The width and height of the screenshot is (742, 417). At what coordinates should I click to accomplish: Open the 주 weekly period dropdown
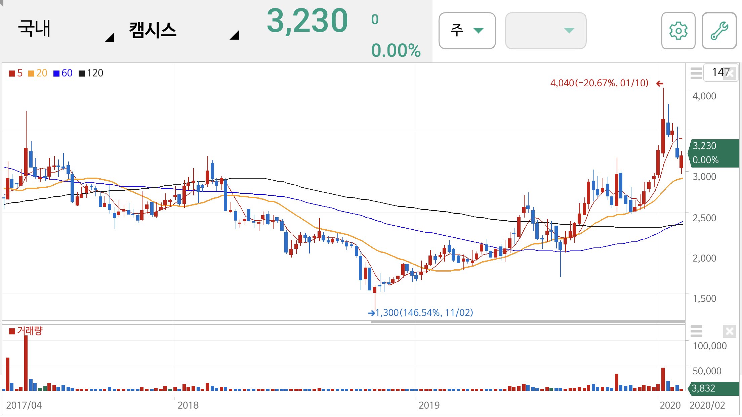point(467,31)
